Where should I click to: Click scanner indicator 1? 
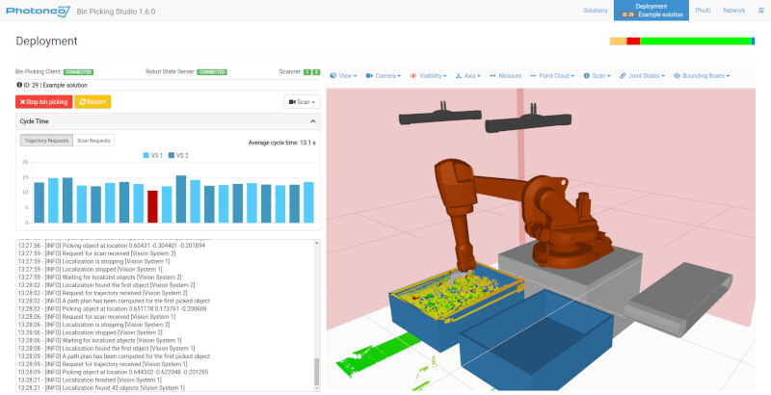coord(307,71)
